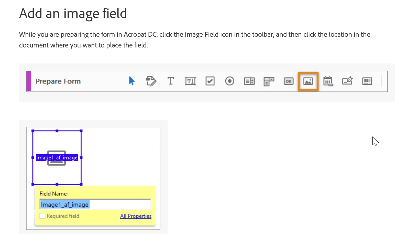
Task: Choose the Date Field calendar tool
Action: tap(328, 81)
